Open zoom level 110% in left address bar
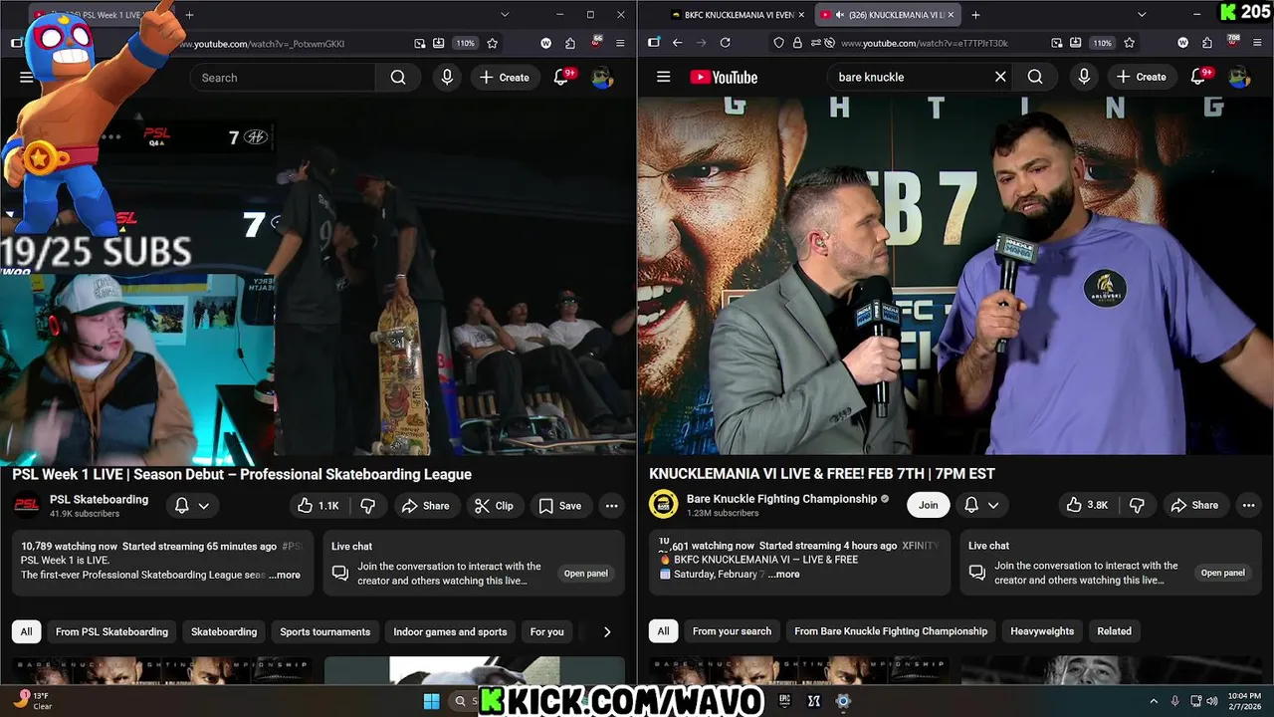The width and height of the screenshot is (1274, 717). [465, 44]
